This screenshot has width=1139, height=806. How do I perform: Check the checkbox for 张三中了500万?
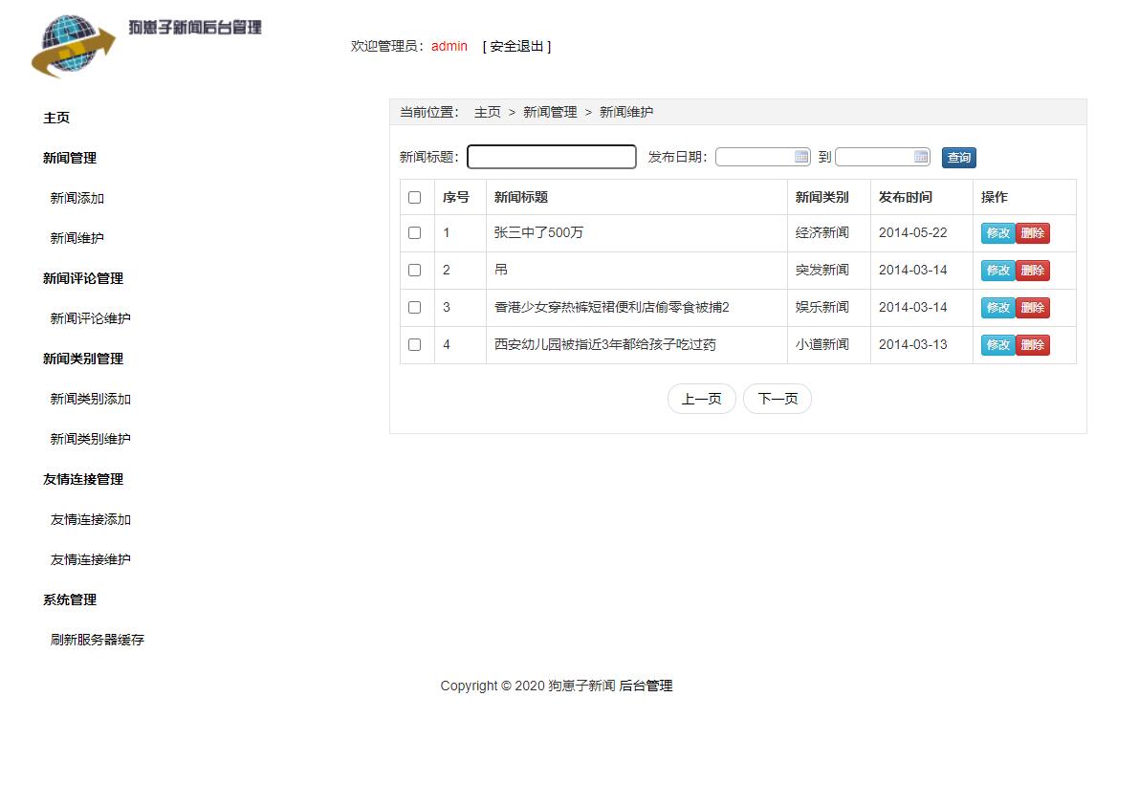click(x=416, y=232)
